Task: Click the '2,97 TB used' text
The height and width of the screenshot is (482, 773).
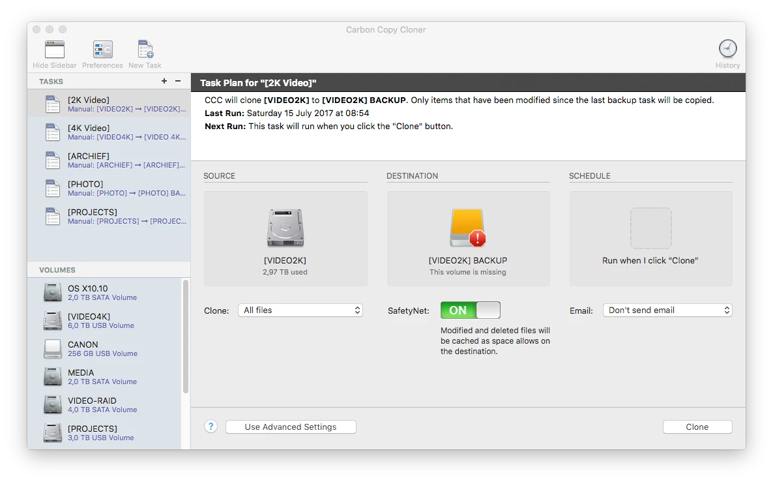Action: coord(285,273)
